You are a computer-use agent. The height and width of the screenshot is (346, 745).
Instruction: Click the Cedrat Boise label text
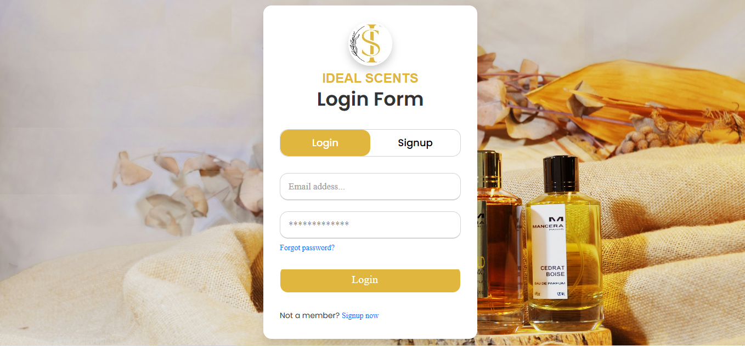click(552, 270)
